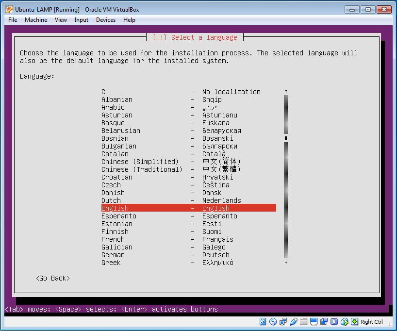
Task: Open the View menu
Action: [61, 20]
